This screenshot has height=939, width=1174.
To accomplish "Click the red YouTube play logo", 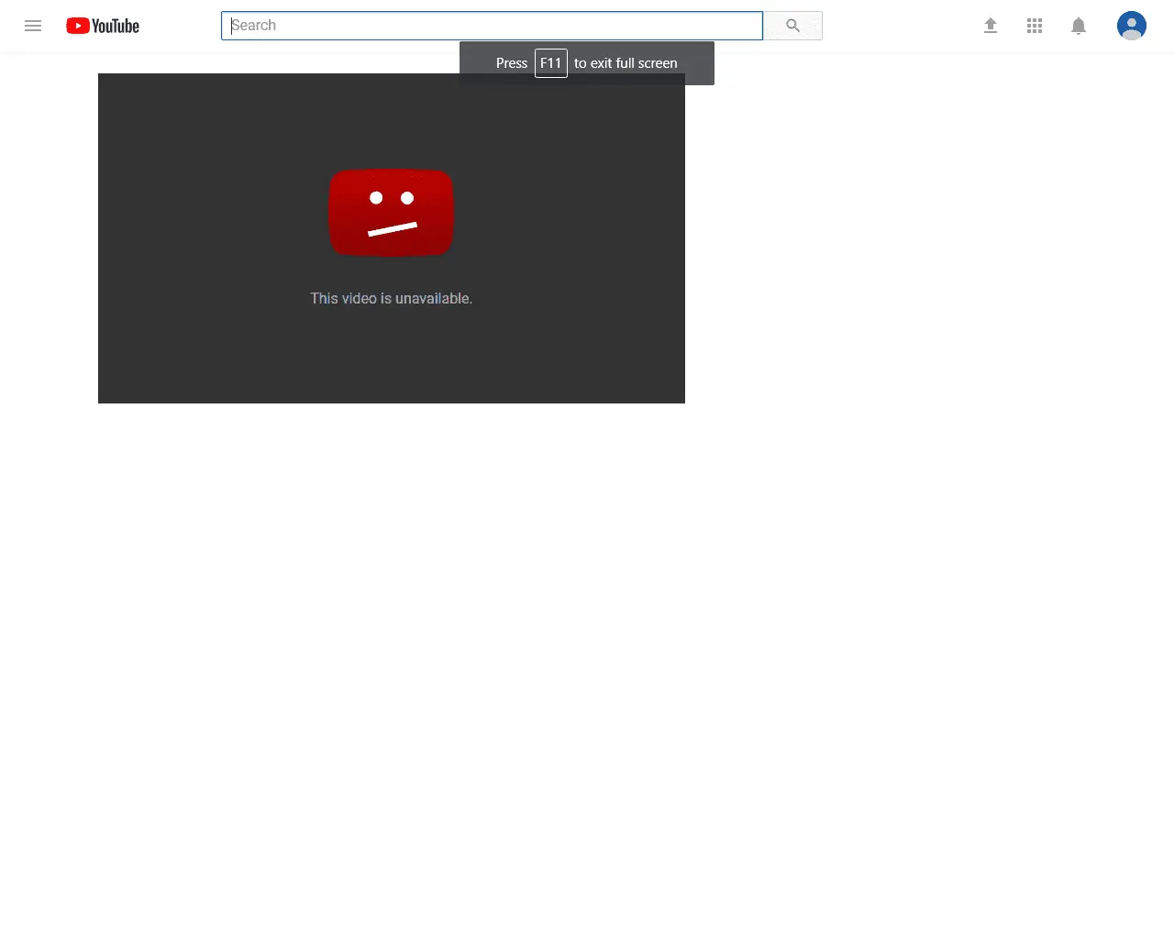I will (x=78, y=26).
